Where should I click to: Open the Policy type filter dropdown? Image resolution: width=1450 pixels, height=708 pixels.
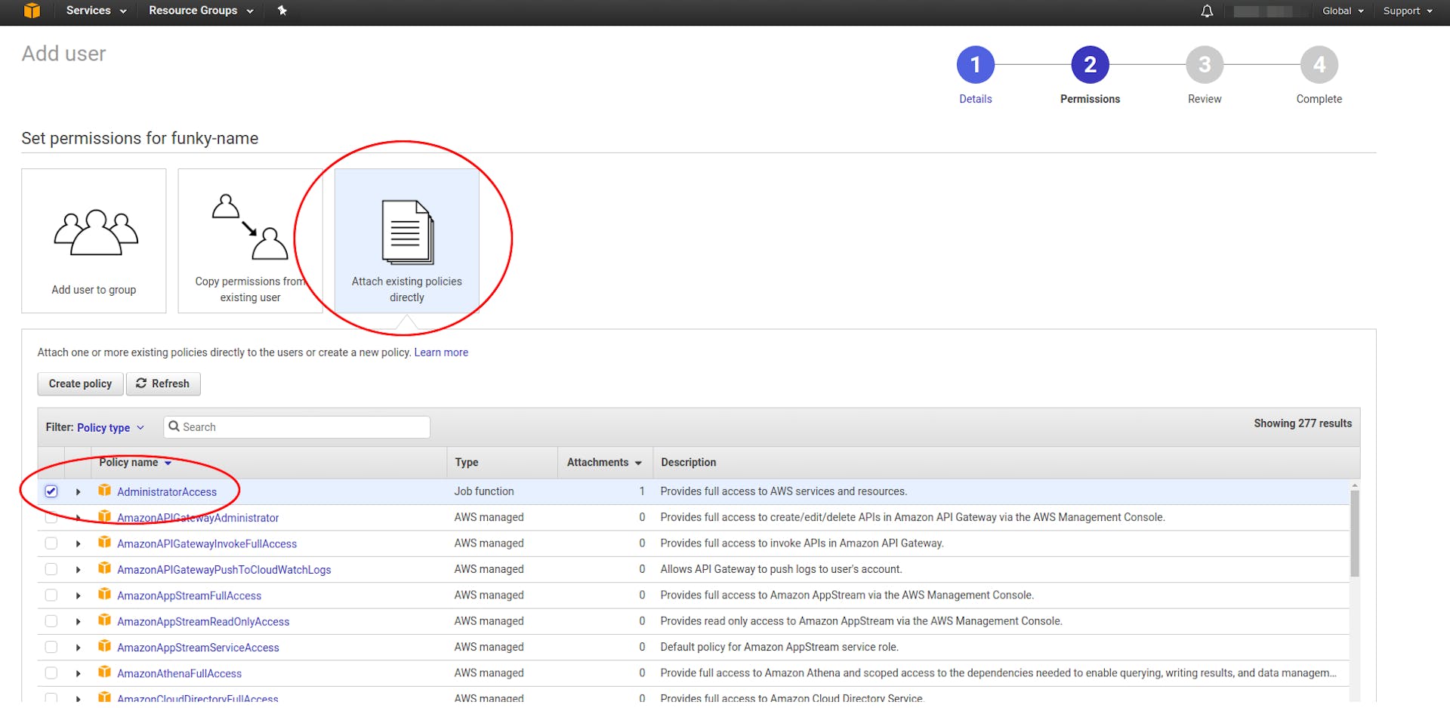[x=110, y=428]
